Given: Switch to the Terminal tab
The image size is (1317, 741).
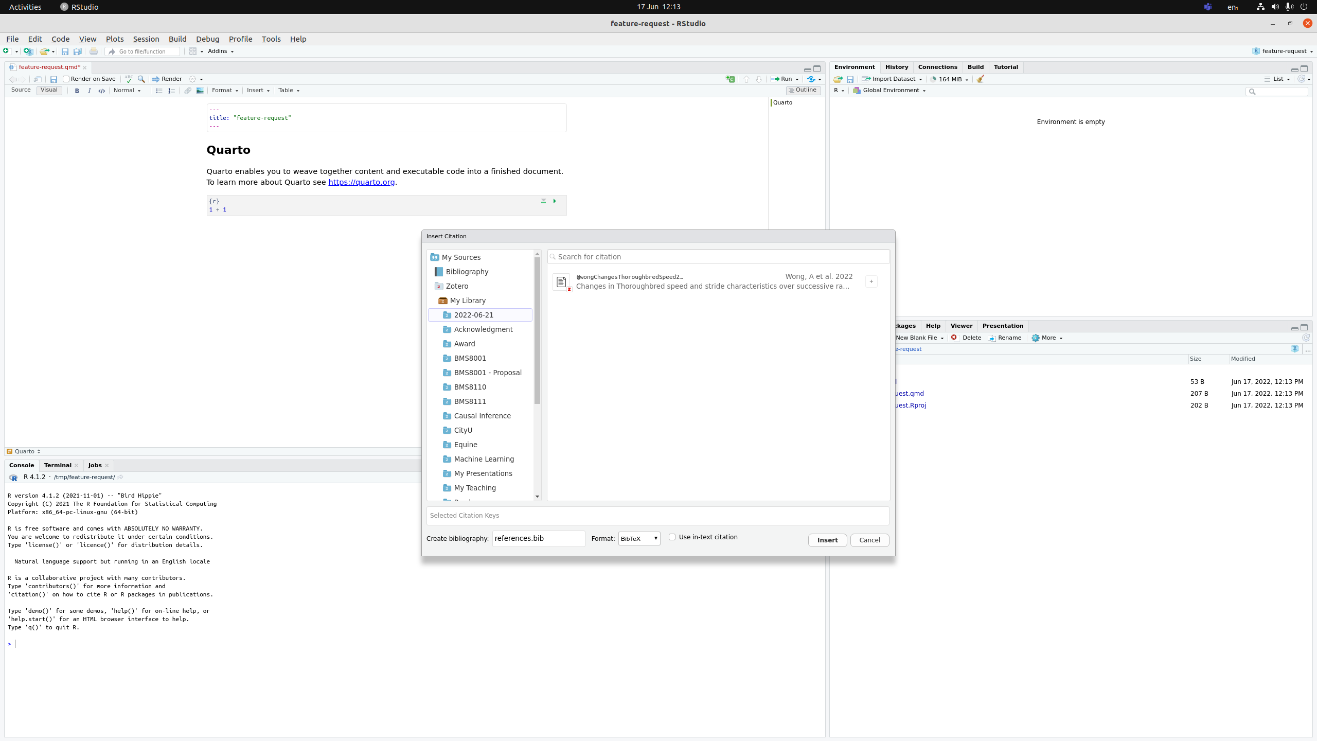Looking at the screenshot, I should click(58, 465).
